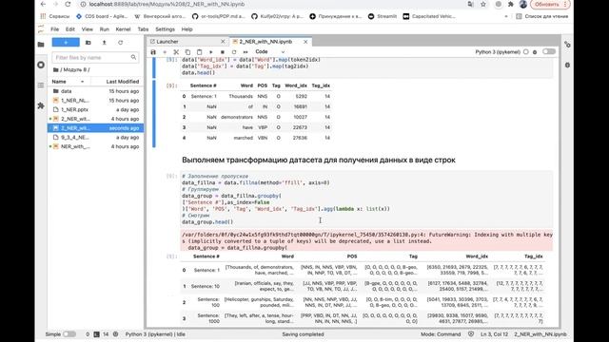Open the Edit menu
609x342 pixels.
pyautogui.click(x=69, y=29)
